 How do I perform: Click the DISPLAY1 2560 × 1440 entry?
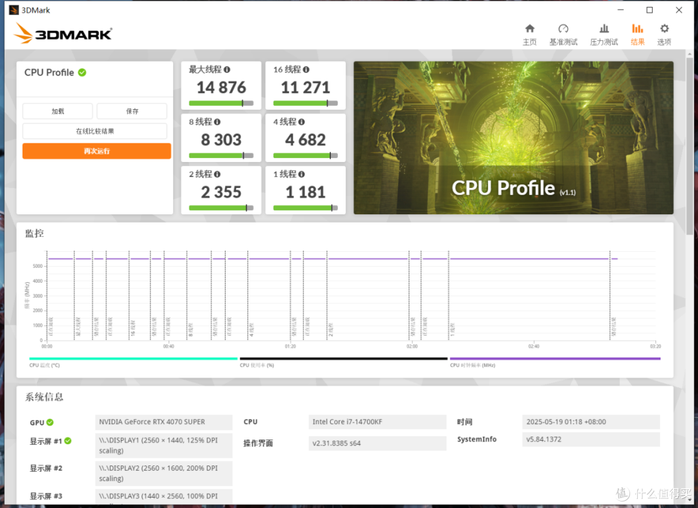coord(164,445)
